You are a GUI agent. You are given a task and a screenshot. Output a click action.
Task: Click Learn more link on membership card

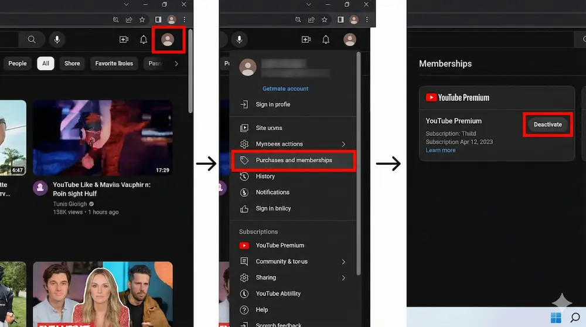coord(440,150)
